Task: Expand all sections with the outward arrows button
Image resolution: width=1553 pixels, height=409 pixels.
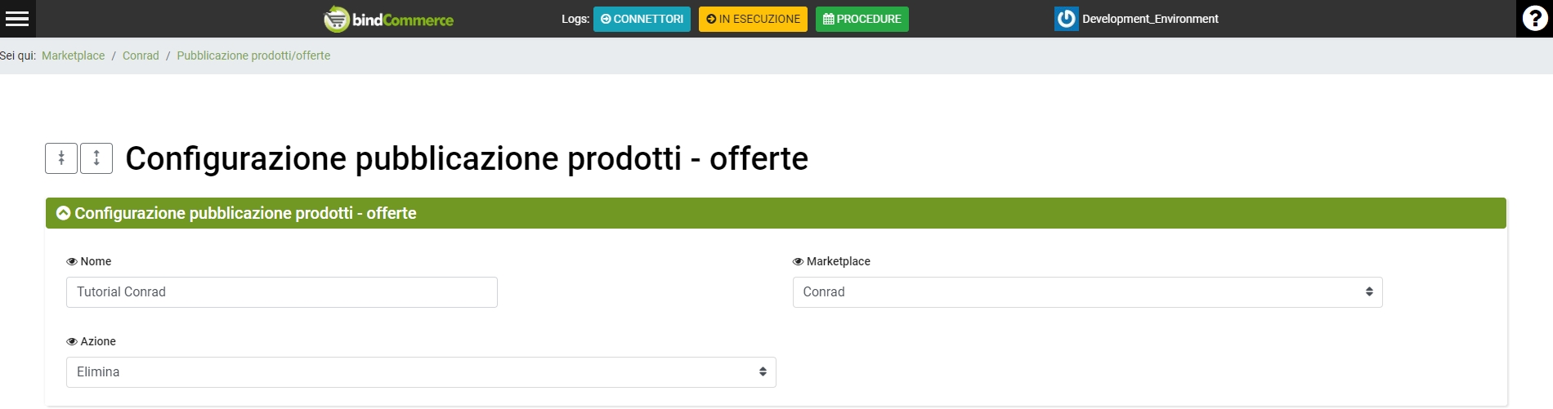Action: (x=96, y=158)
